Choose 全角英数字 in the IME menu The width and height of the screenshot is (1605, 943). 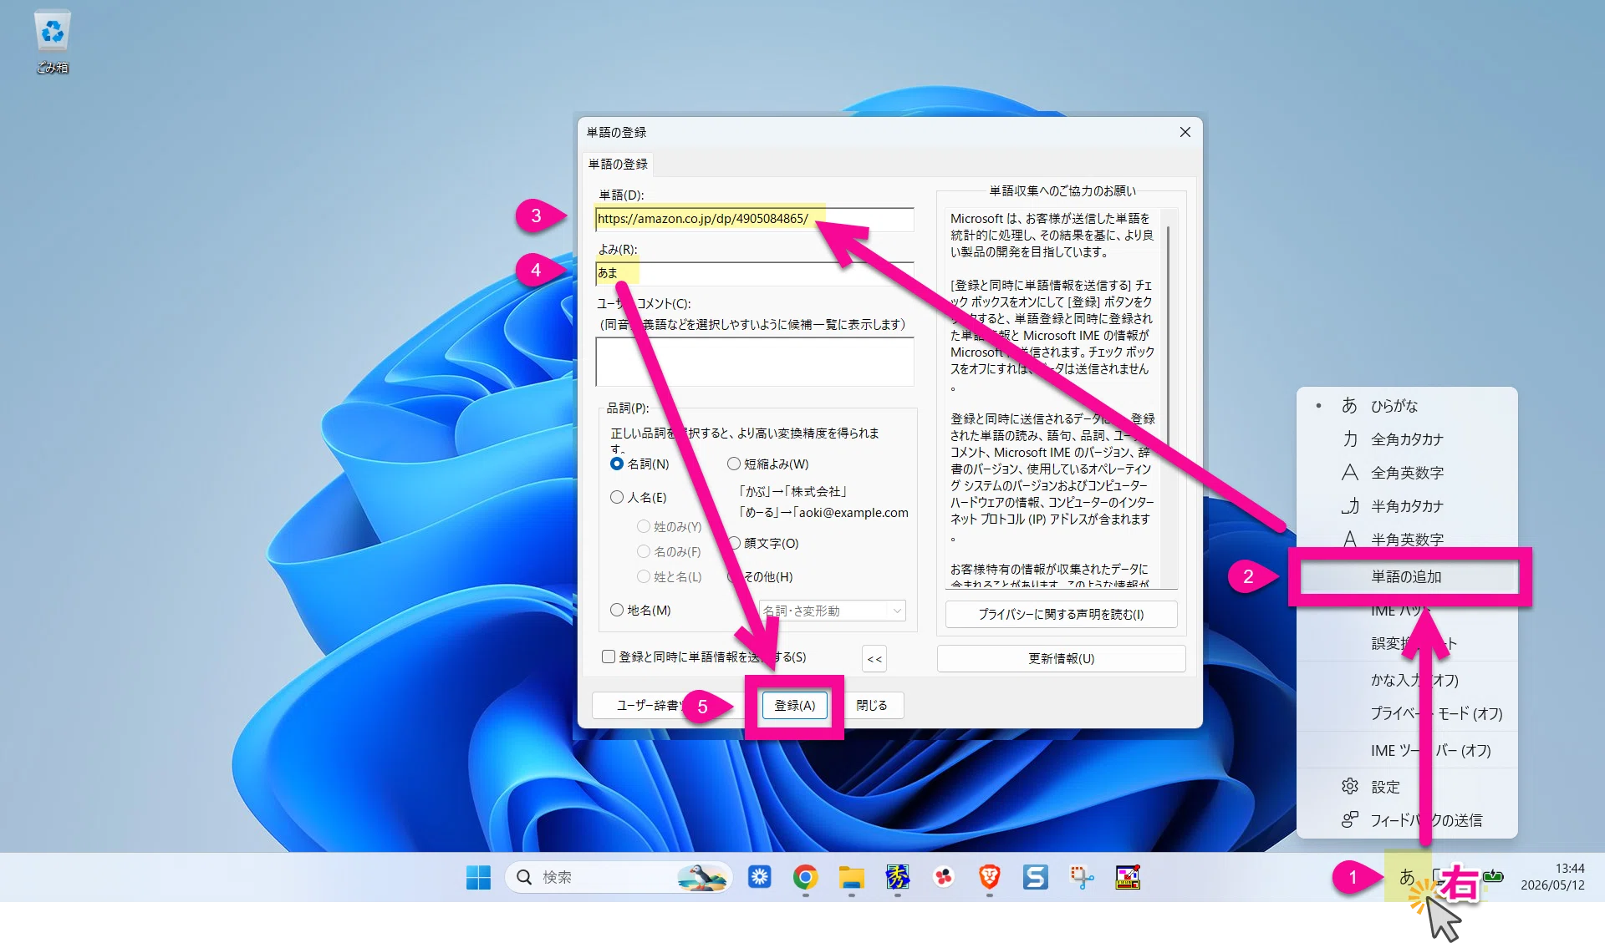coord(1407,473)
